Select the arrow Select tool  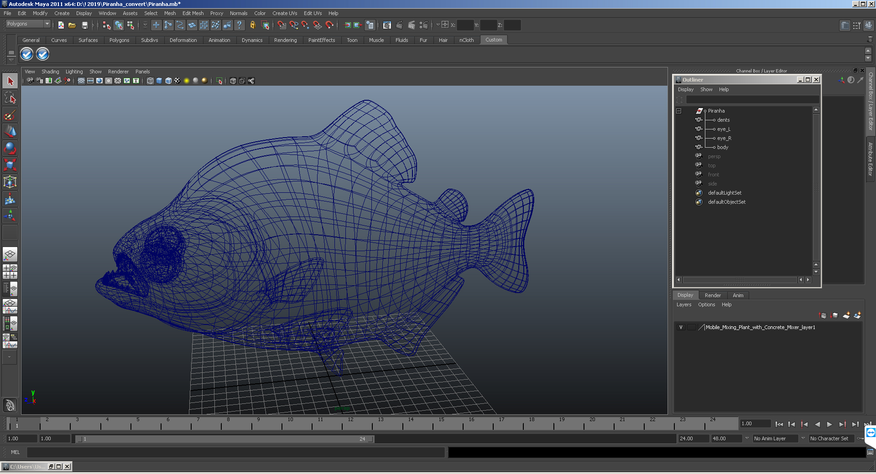[x=10, y=81]
